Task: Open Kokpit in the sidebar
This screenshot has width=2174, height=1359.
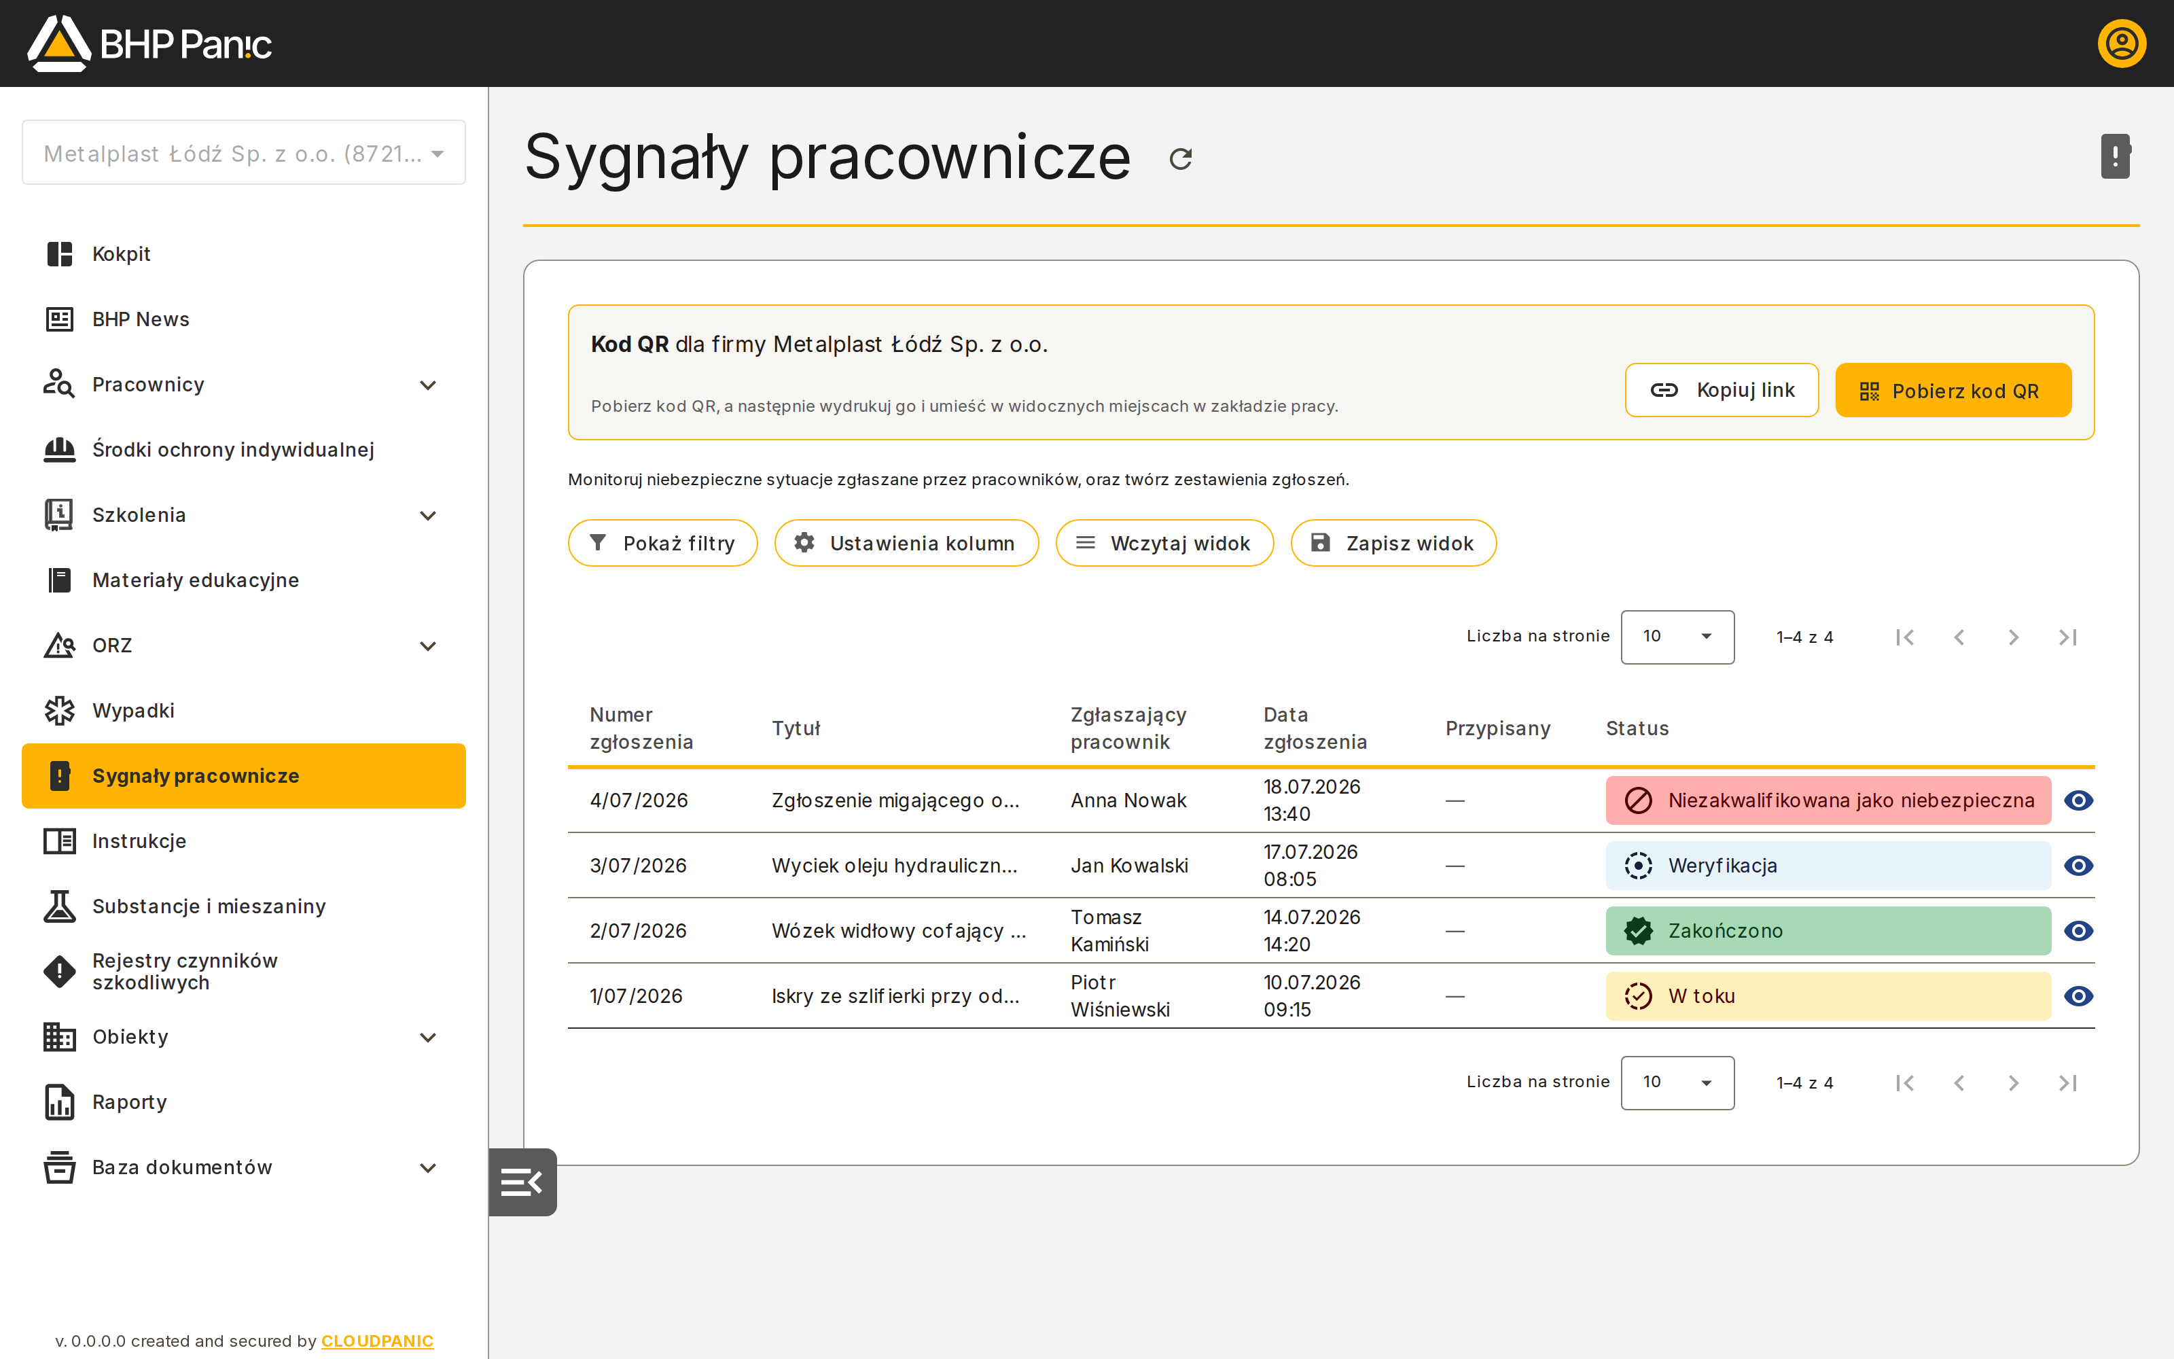Action: pyautogui.click(x=243, y=254)
